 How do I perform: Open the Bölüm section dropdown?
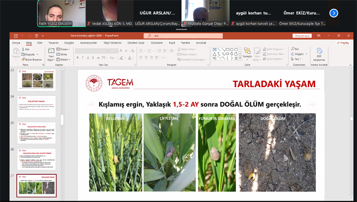tap(64, 59)
